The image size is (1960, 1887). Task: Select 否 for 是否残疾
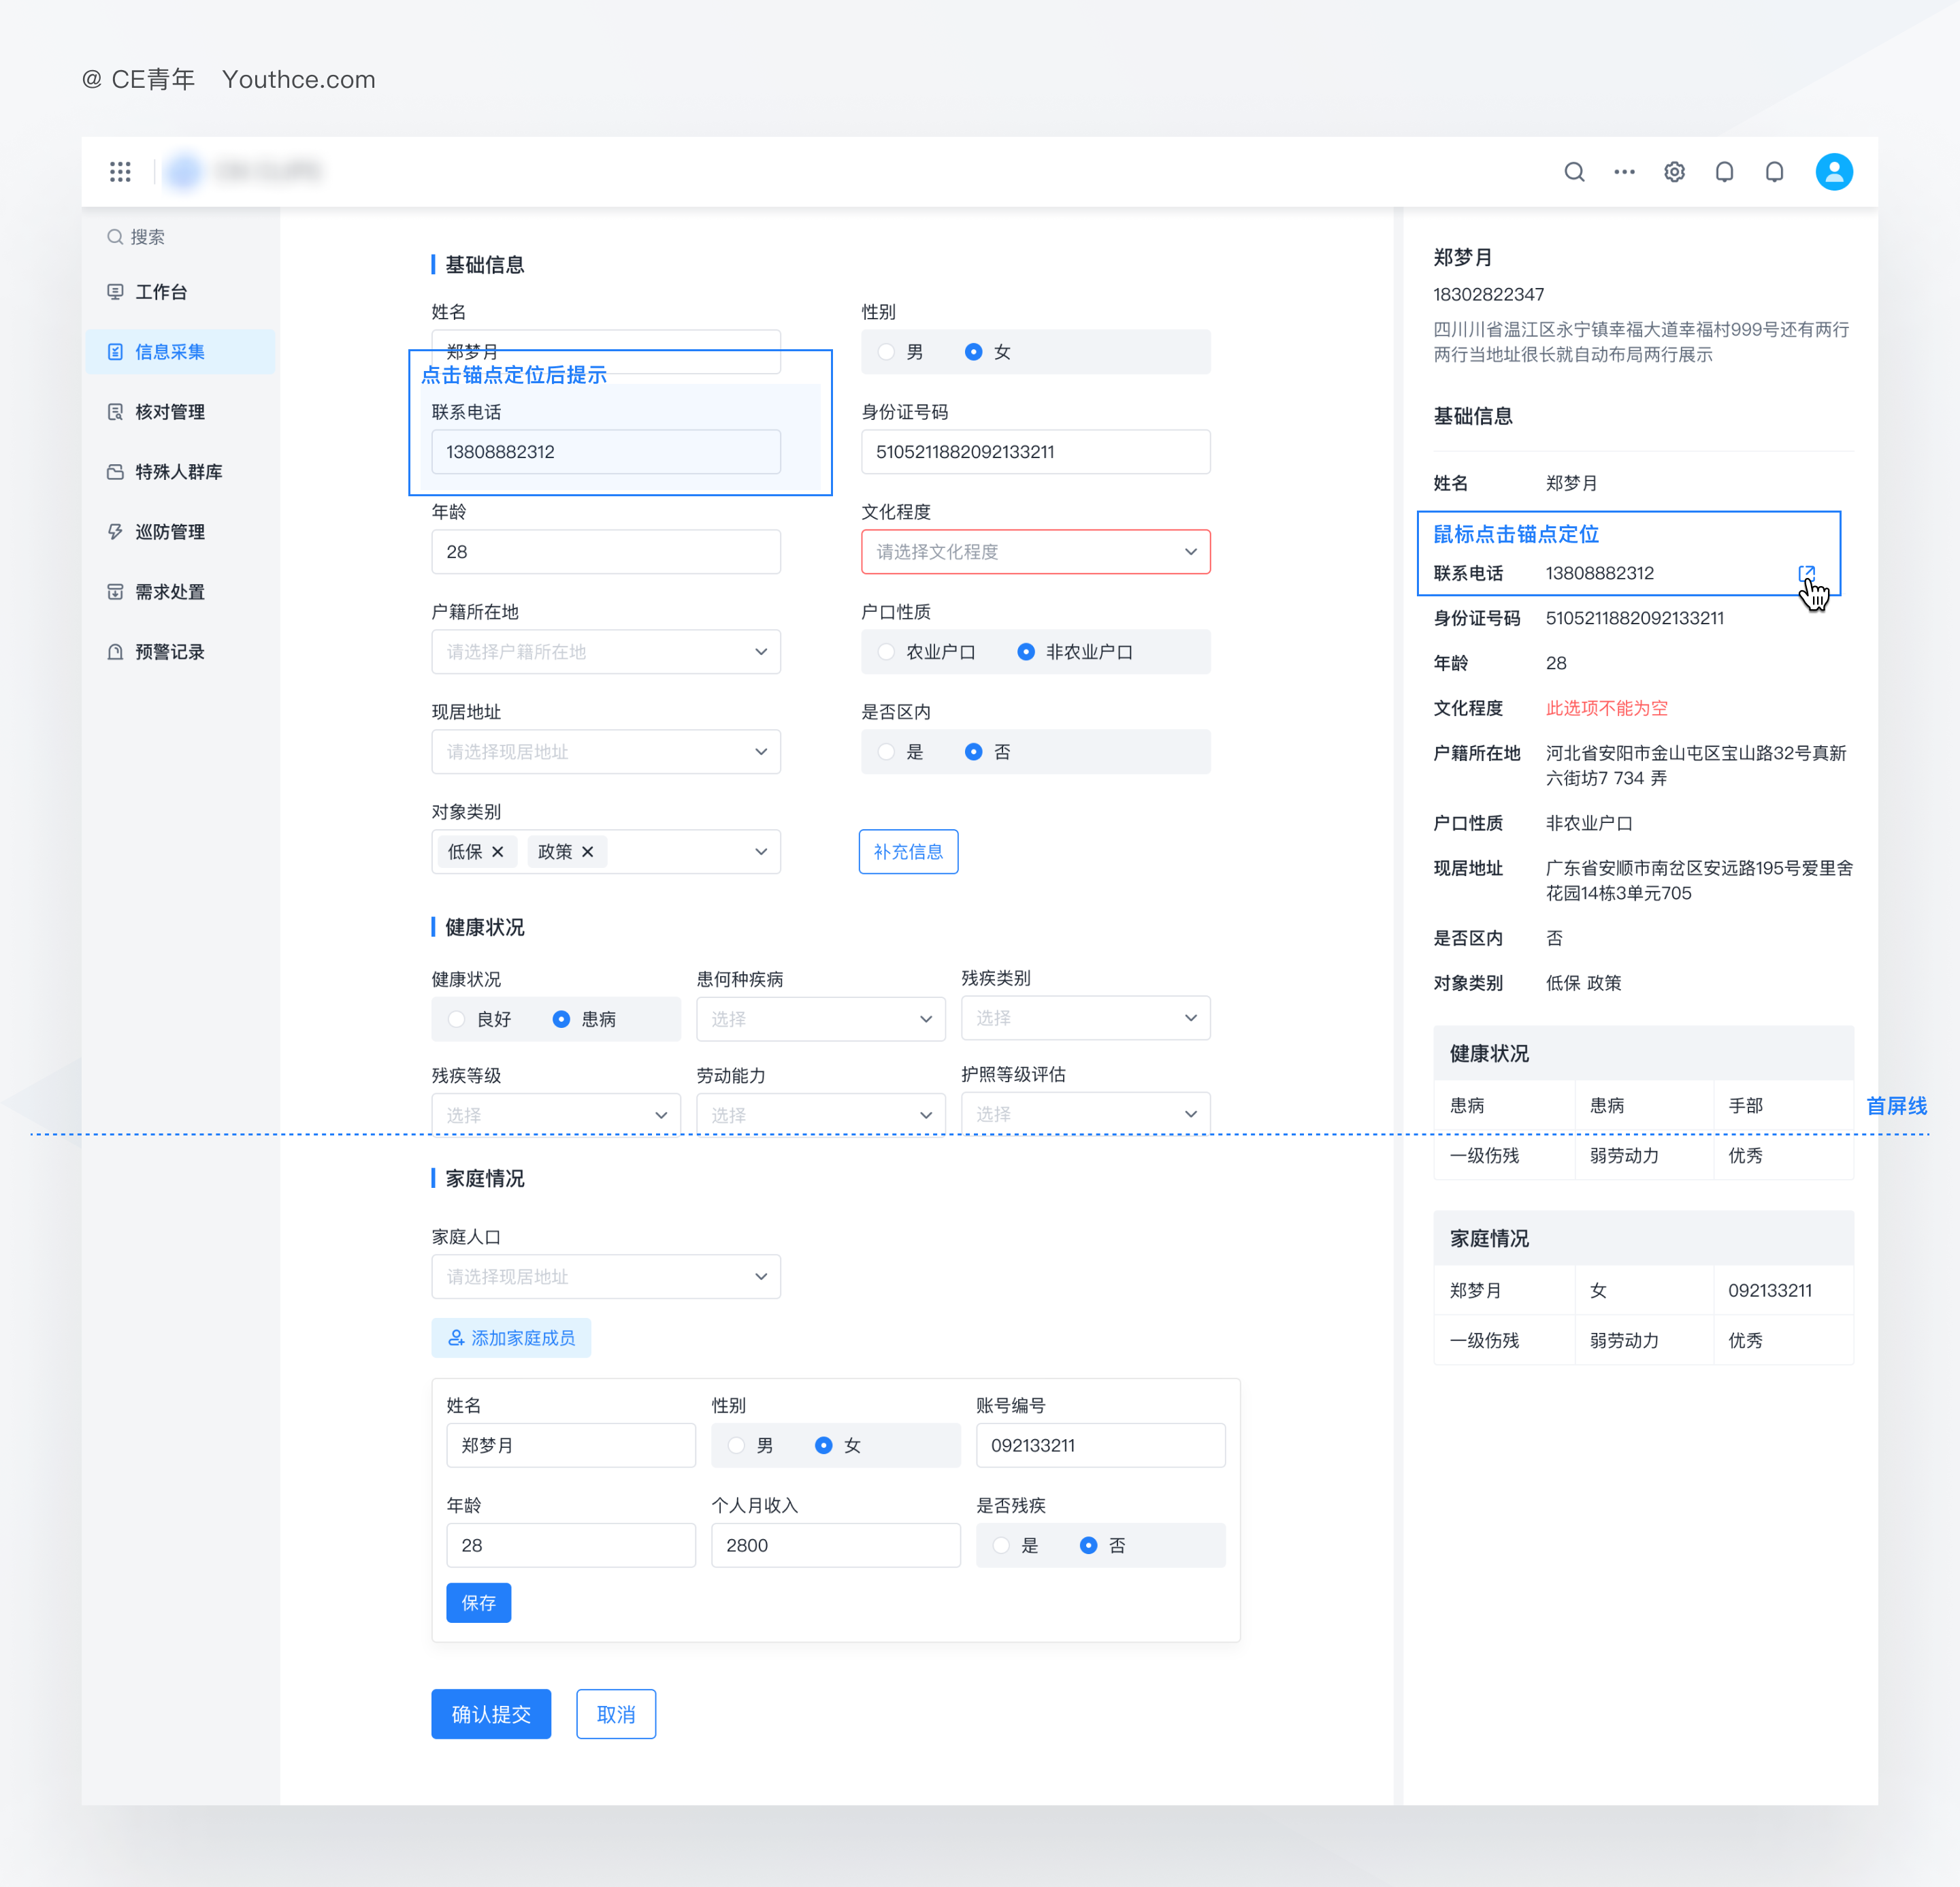click(x=1088, y=1546)
